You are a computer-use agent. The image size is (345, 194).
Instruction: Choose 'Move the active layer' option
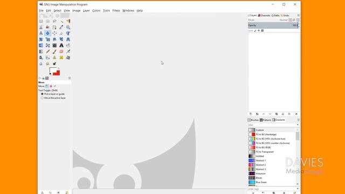[53, 98]
